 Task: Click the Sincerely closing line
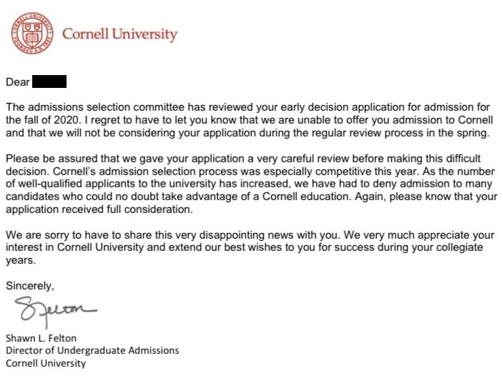coord(30,286)
